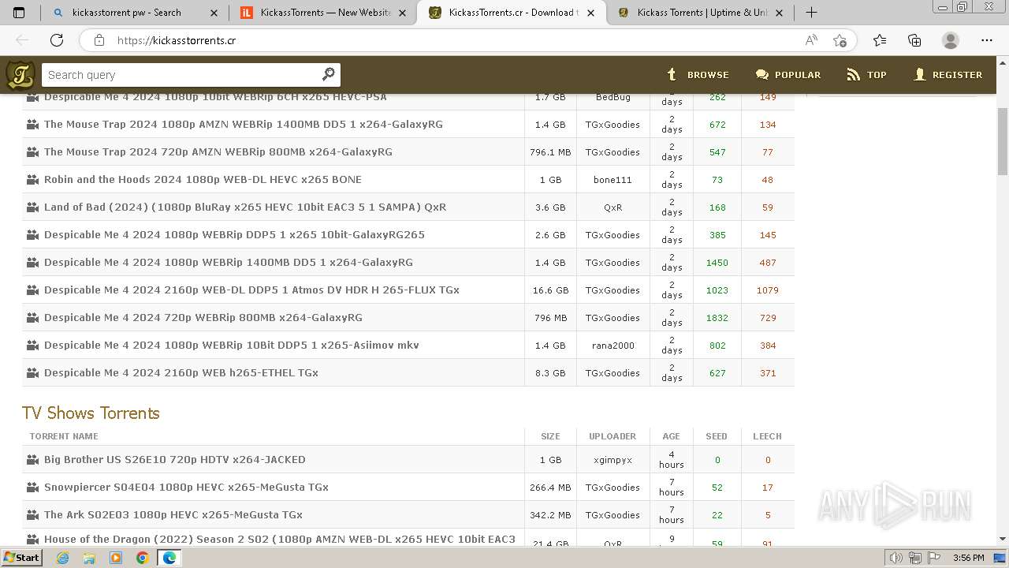Click the seed count 1832
Screen dimensions: 1009x568
click(x=717, y=318)
